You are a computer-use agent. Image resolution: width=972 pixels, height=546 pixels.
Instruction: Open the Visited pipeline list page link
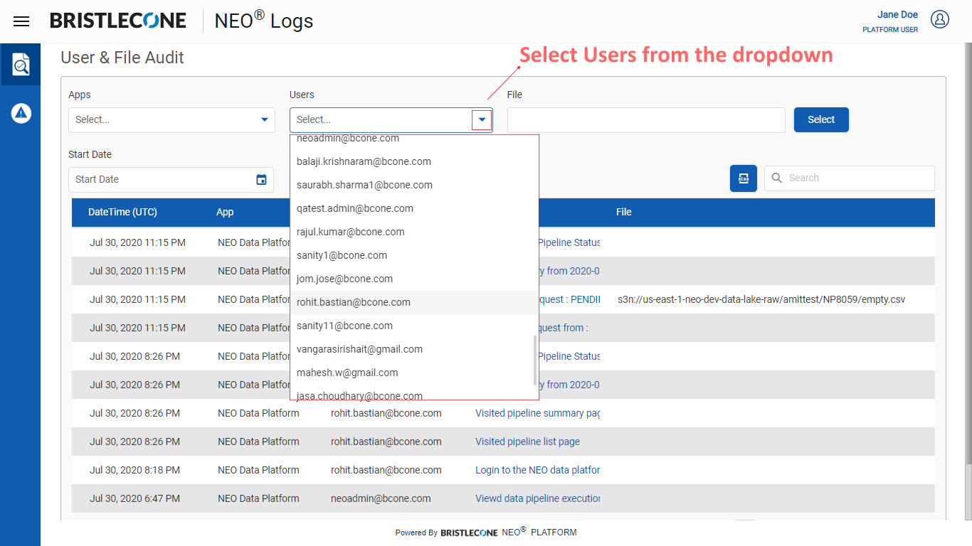point(527,441)
